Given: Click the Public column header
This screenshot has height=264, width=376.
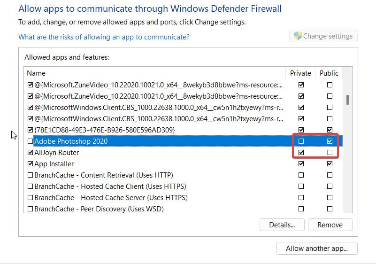Looking at the screenshot, I should point(329,73).
